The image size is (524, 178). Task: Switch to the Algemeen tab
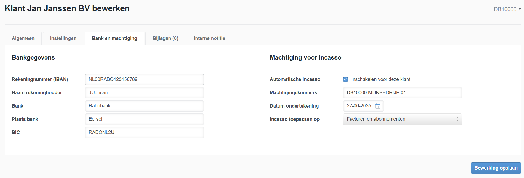[x=23, y=38]
